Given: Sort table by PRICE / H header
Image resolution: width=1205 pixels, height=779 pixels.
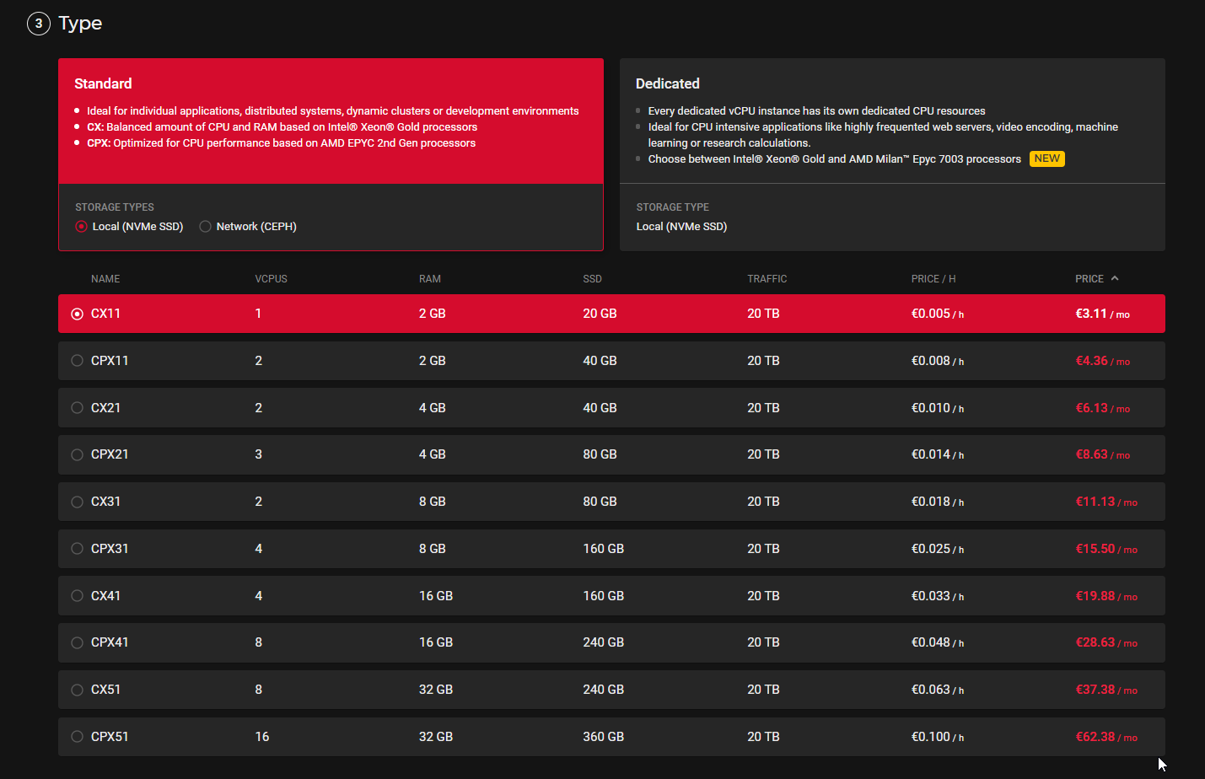Looking at the screenshot, I should (x=933, y=279).
